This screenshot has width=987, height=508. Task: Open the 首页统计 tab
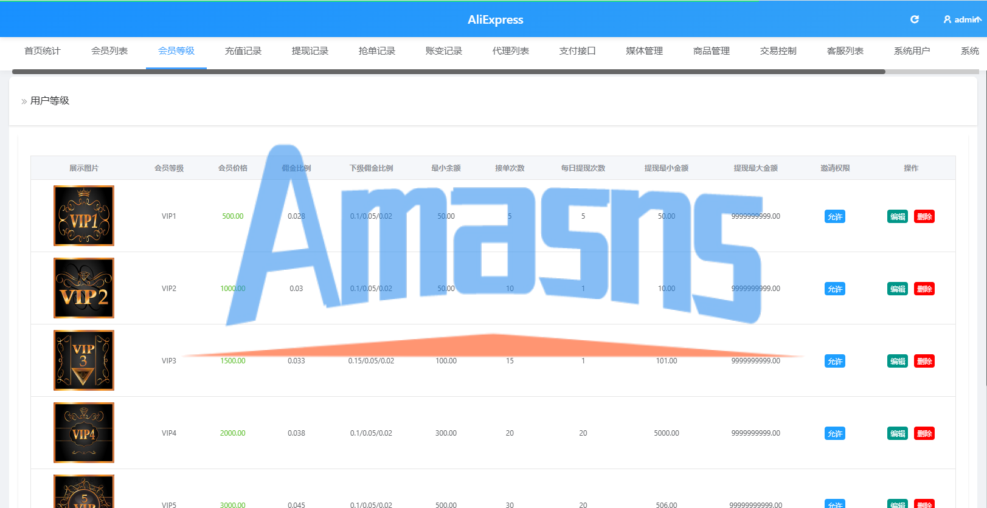click(43, 51)
